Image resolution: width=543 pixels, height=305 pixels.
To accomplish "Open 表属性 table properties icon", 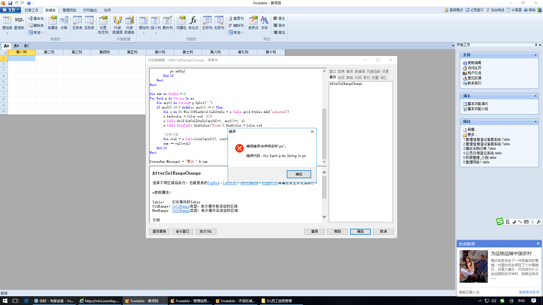I will [53, 23].
